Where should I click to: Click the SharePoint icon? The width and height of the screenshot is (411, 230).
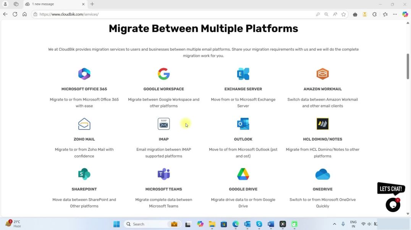click(84, 174)
